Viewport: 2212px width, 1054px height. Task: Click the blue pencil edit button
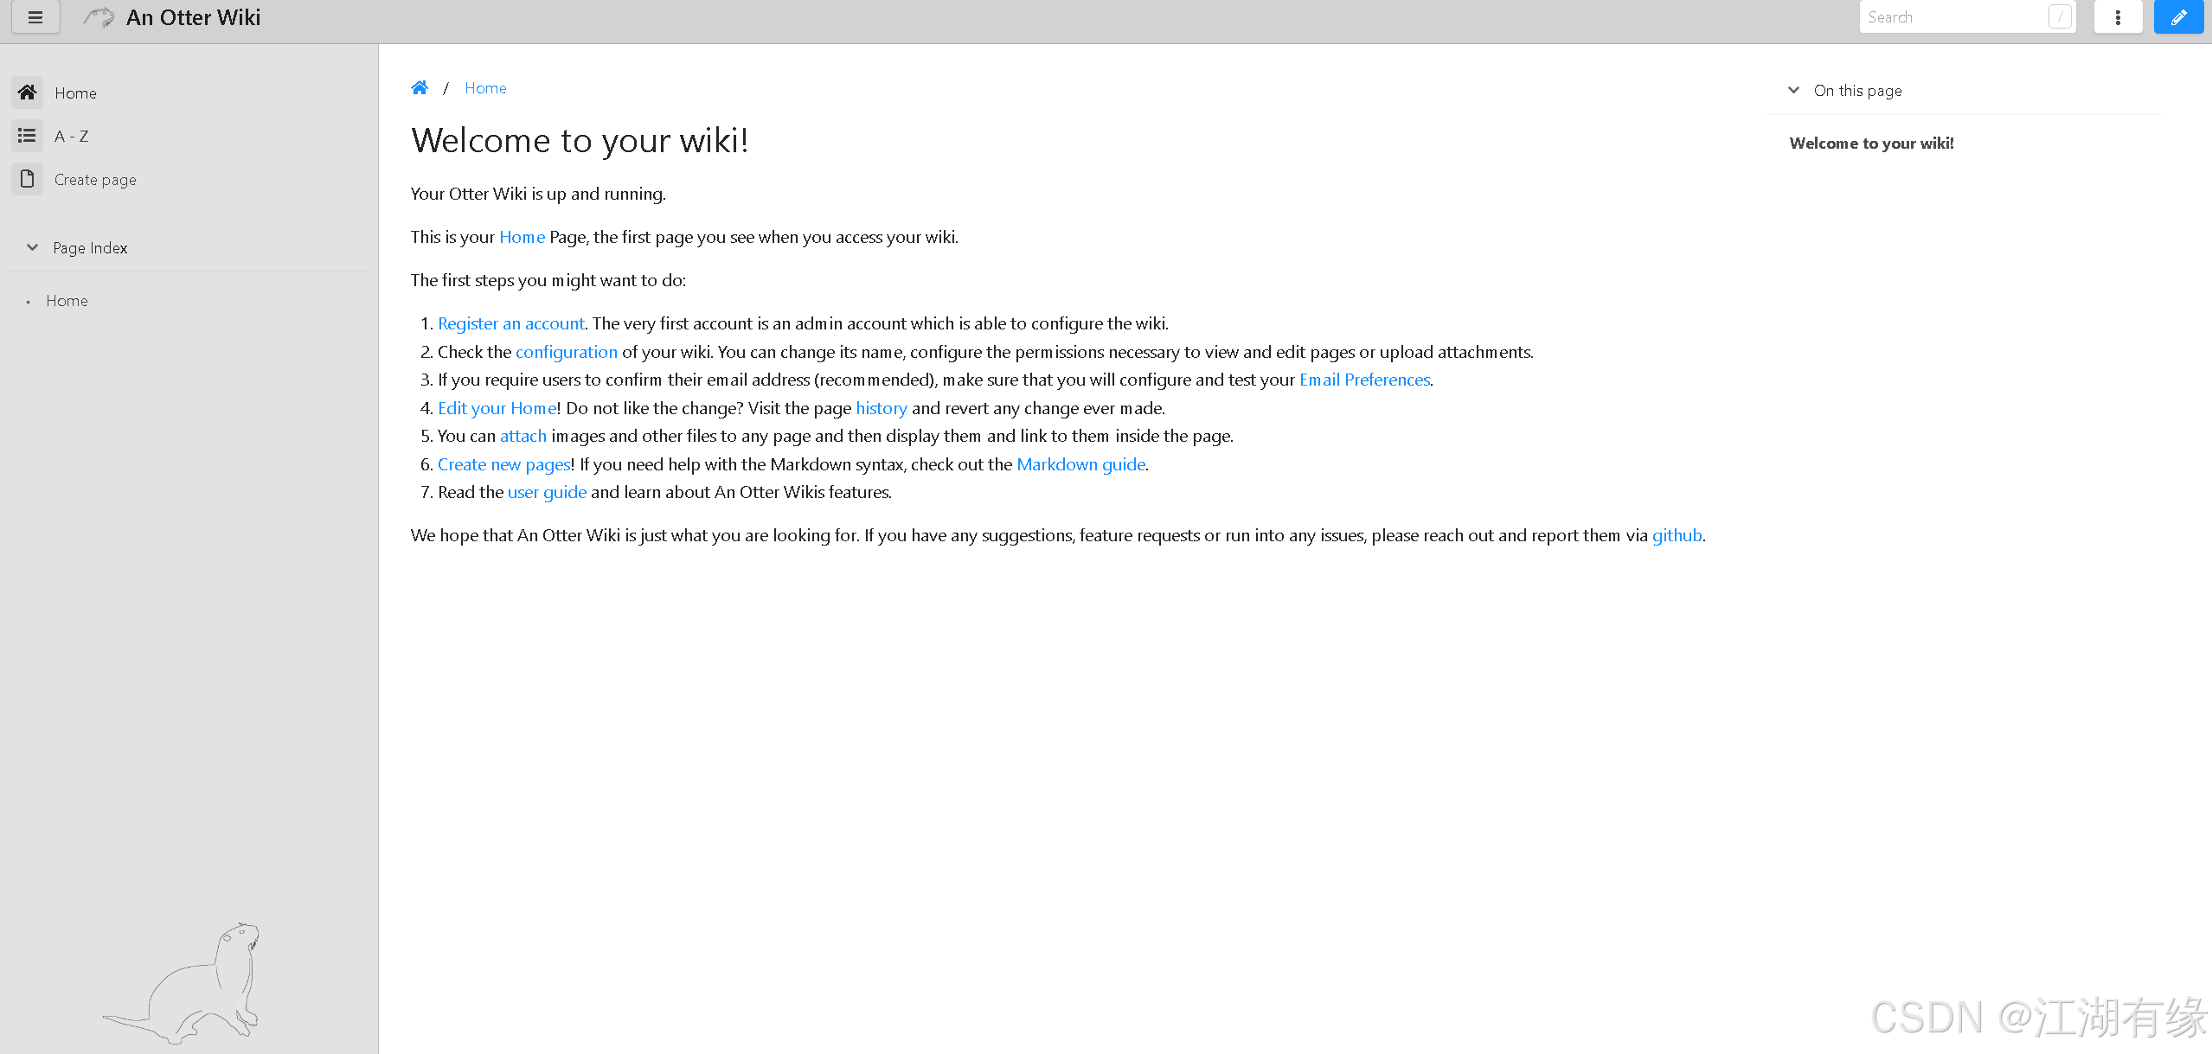click(2178, 17)
